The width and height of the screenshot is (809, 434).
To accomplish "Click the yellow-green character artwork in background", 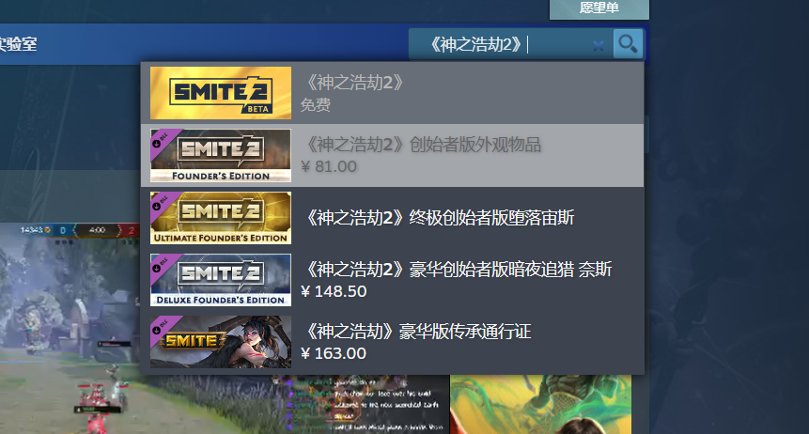I will pyautogui.click(x=540, y=404).
